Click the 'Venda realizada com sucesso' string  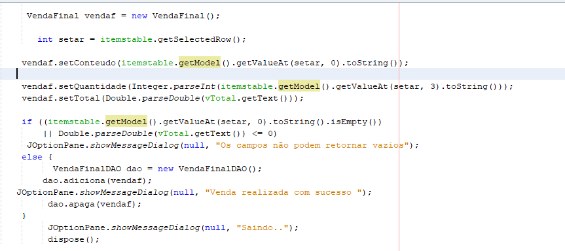[x=283, y=192]
